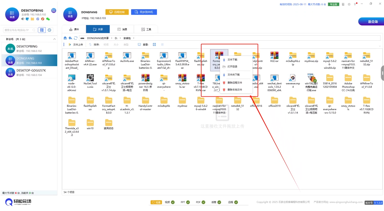Click the 文件上传 upload button
This screenshot has width=384, height=211.
coord(76,45)
